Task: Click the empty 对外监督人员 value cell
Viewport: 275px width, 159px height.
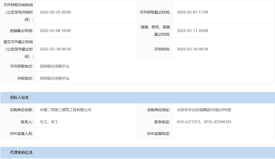Action: pos(86,133)
